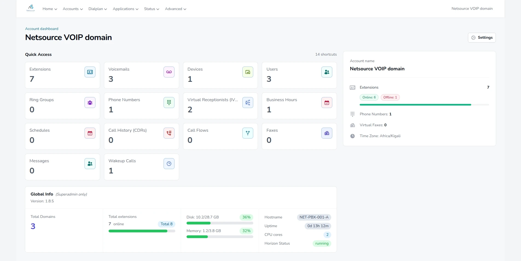This screenshot has height=261, width=521.
Task: Click the Account name label
Action: tap(362, 61)
